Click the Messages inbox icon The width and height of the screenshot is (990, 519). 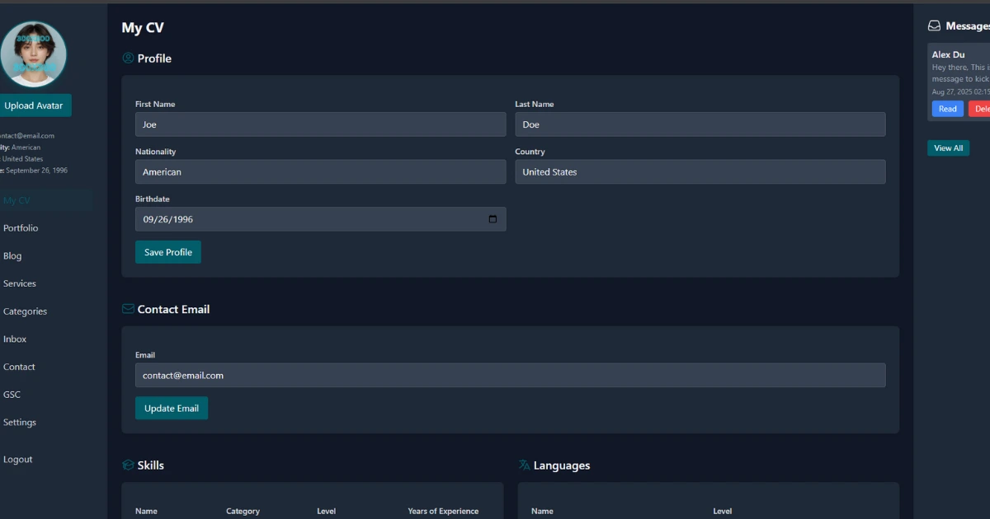(934, 26)
